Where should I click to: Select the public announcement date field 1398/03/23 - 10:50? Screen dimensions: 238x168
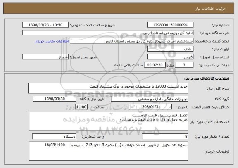(x=45, y=25)
